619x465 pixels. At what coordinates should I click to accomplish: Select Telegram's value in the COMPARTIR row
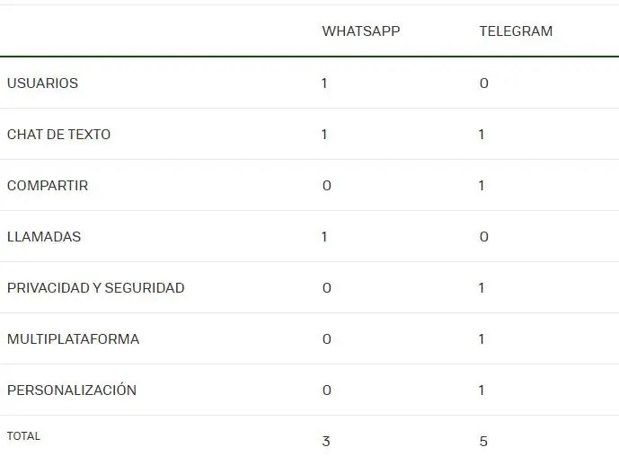click(482, 186)
